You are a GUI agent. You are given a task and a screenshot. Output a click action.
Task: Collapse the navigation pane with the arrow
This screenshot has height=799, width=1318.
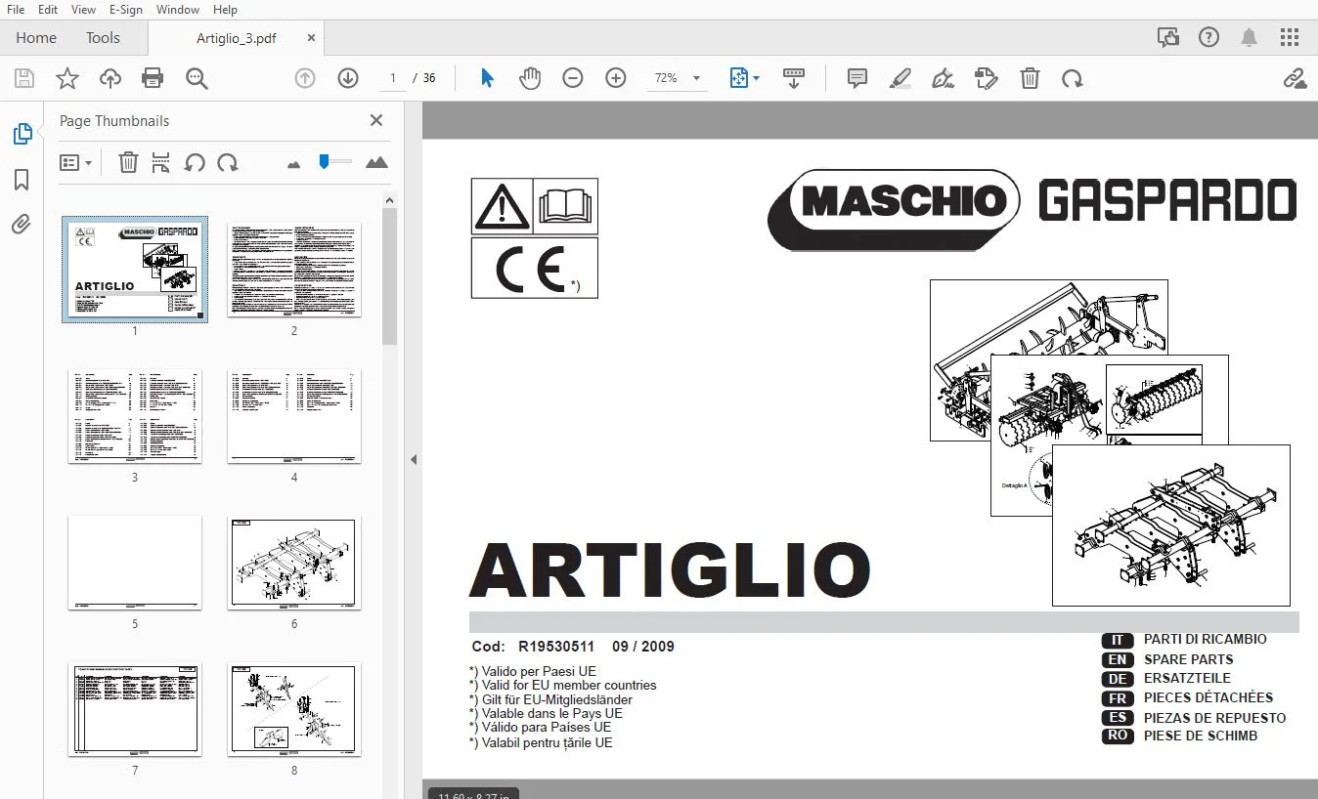[x=414, y=459]
